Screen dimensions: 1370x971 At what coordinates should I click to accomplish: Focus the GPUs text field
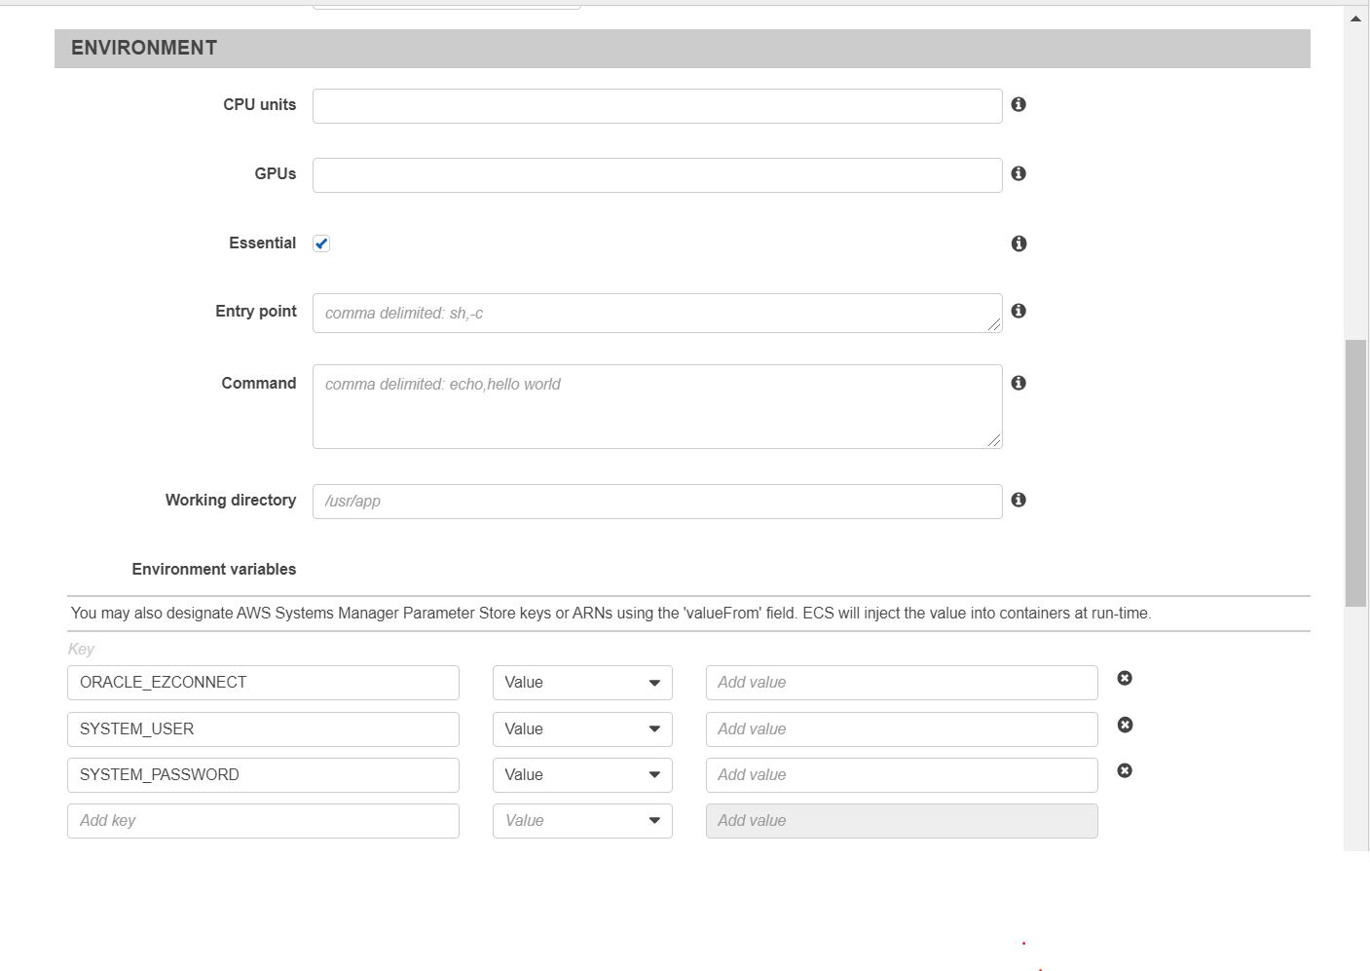click(x=657, y=175)
